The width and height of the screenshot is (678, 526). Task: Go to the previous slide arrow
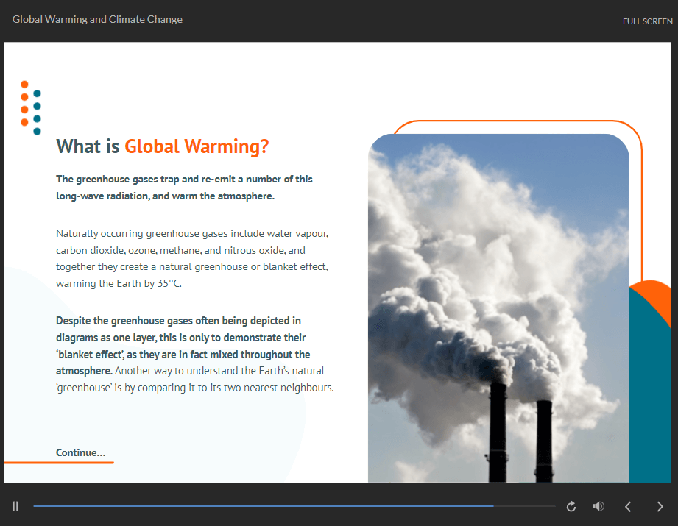[x=628, y=506]
